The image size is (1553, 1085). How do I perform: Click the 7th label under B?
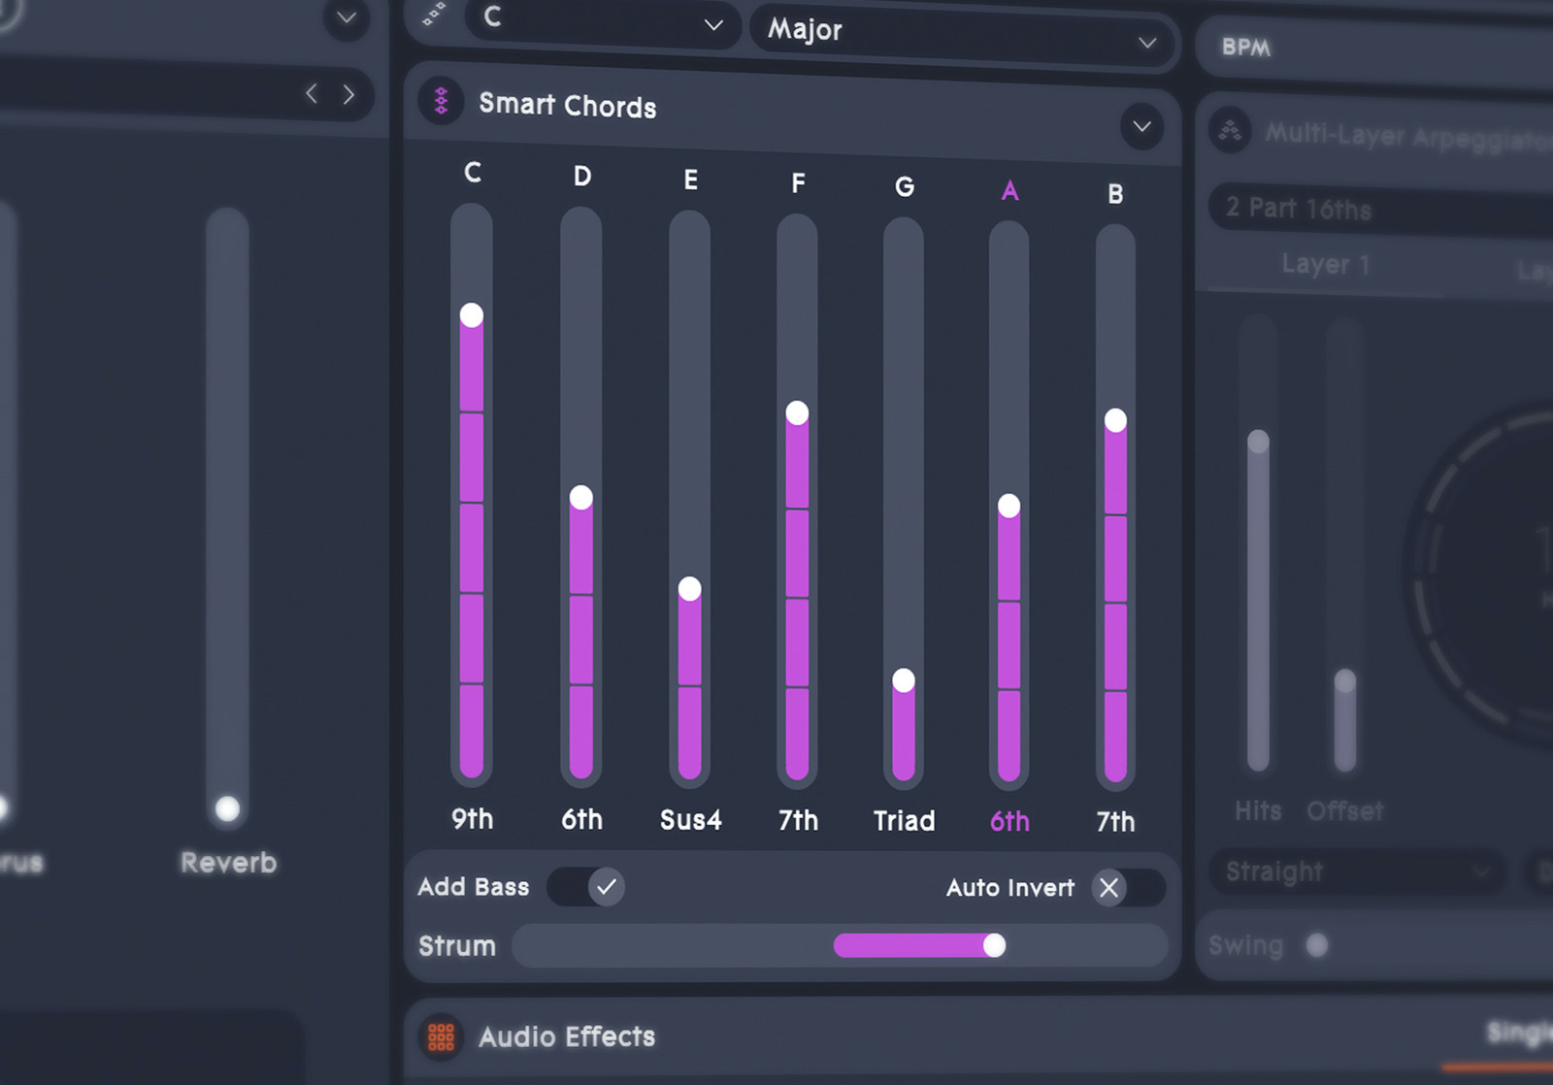tap(1116, 822)
